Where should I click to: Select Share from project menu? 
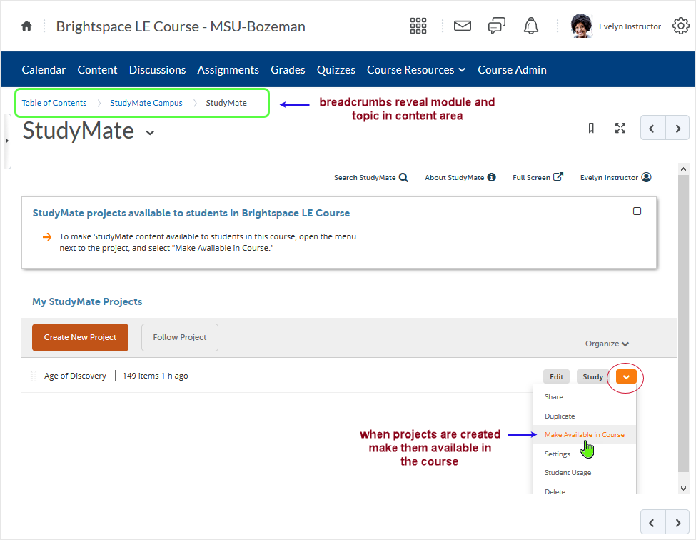tap(554, 397)
